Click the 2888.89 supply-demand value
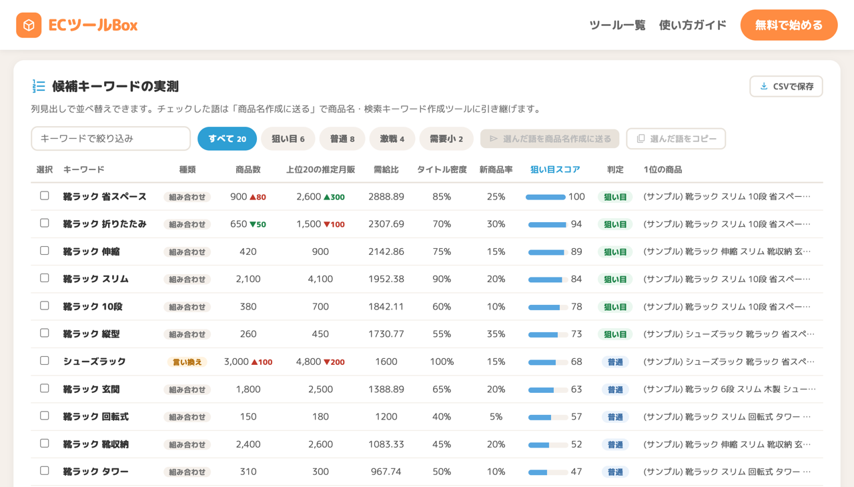Screen dimensions: 854x487 386,197
